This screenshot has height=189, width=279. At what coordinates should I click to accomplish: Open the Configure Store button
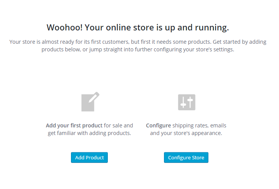[x=186, y=157]
